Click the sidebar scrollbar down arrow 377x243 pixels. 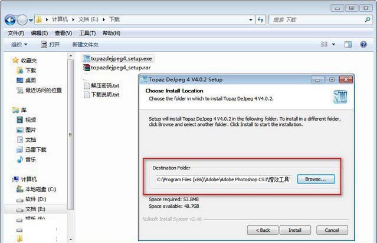(x=71, y=239)
